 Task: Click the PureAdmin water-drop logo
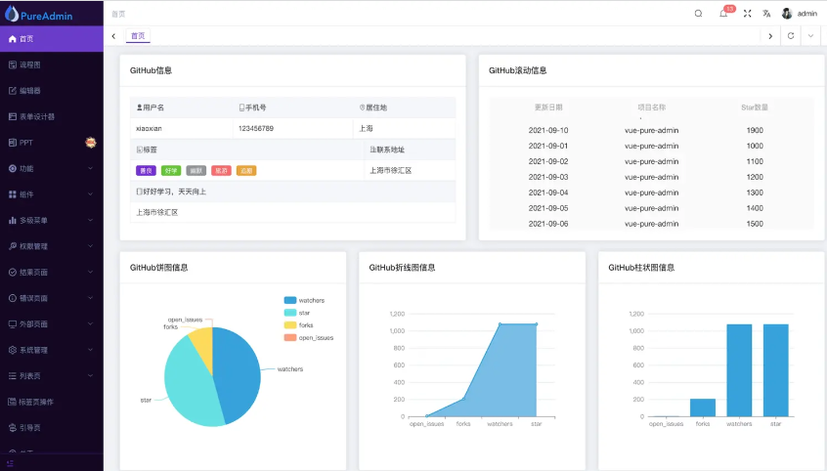point(12,15)
